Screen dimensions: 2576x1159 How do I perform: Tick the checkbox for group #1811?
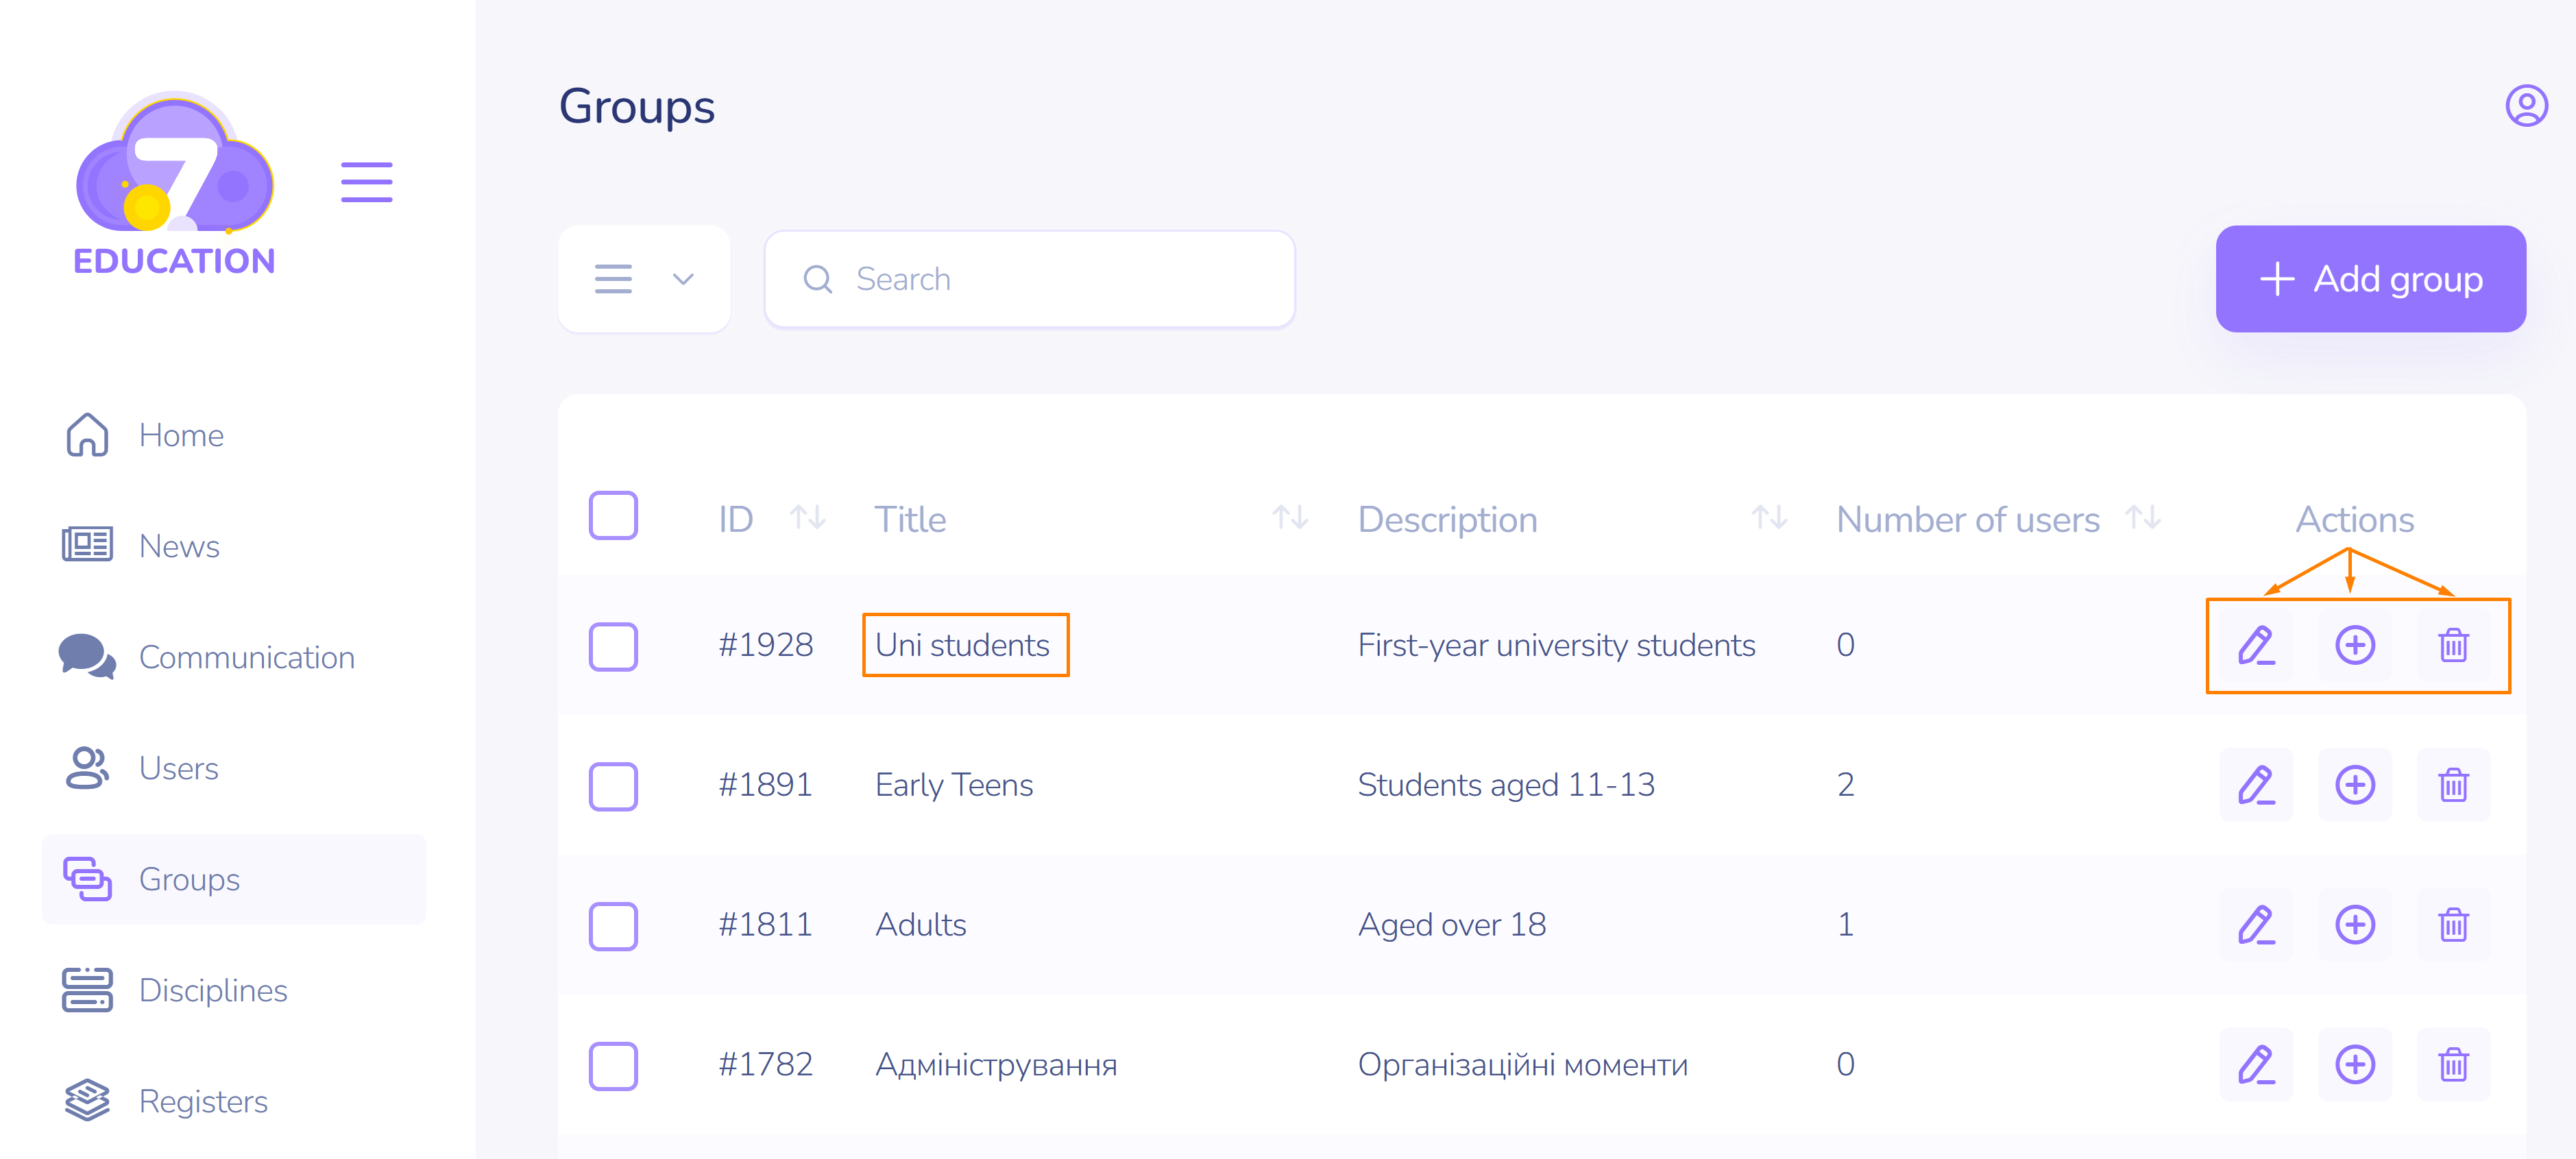click(613, 926)
